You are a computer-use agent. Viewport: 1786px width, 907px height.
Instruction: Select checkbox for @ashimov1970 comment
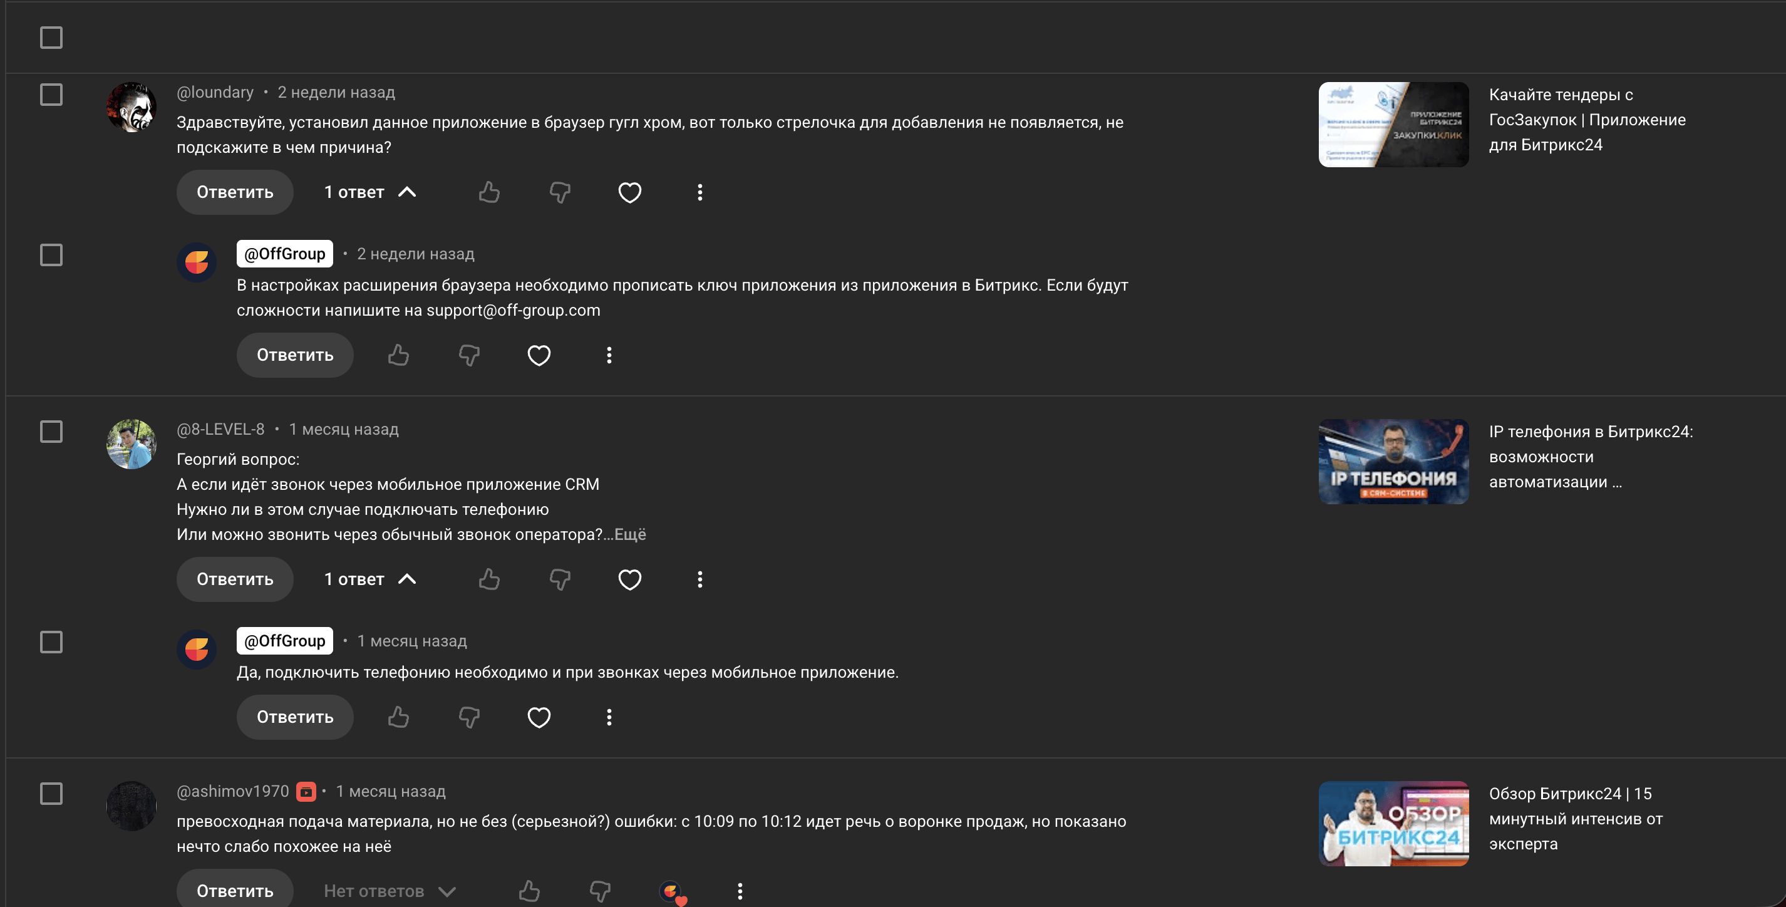pos(51,793)
